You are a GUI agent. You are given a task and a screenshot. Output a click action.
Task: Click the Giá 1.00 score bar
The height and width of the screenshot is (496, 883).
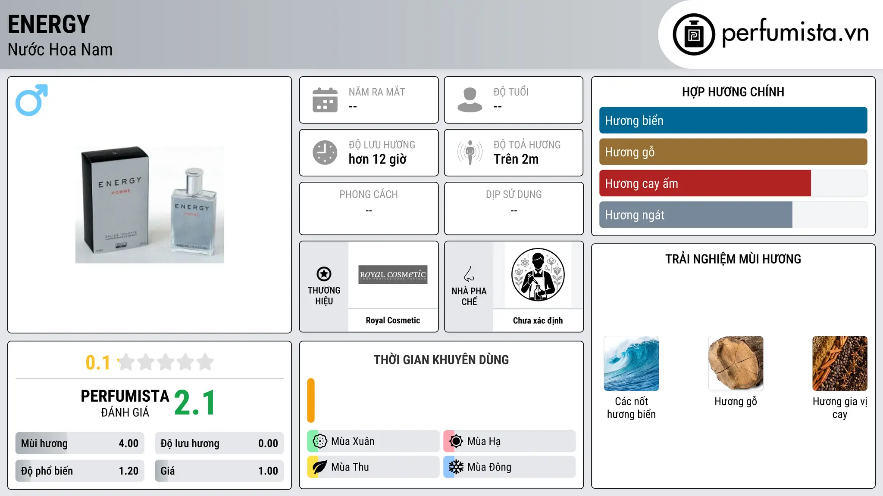(219, 471)
